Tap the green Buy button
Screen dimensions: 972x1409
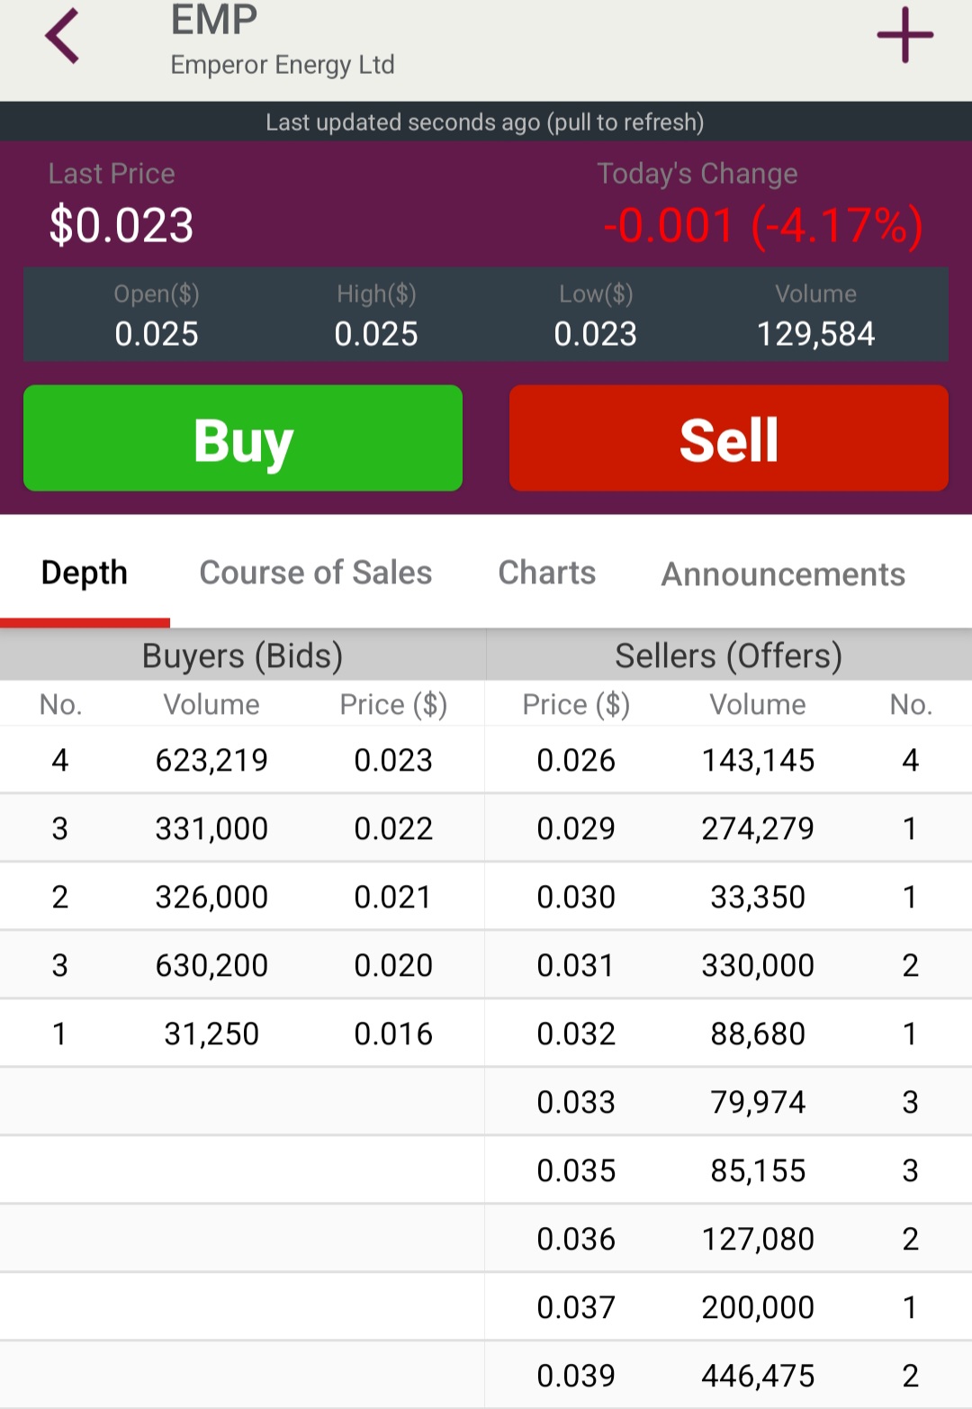point(243,438)
